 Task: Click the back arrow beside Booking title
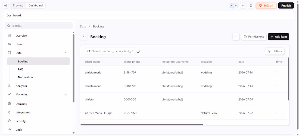point(83,37)
